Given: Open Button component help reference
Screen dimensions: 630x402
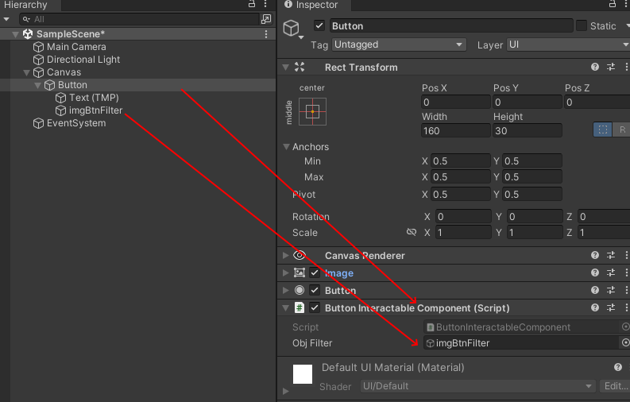Looking at the screenshot, I should click(x=595, y=290).
